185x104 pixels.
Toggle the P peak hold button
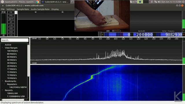pos(184,39)
